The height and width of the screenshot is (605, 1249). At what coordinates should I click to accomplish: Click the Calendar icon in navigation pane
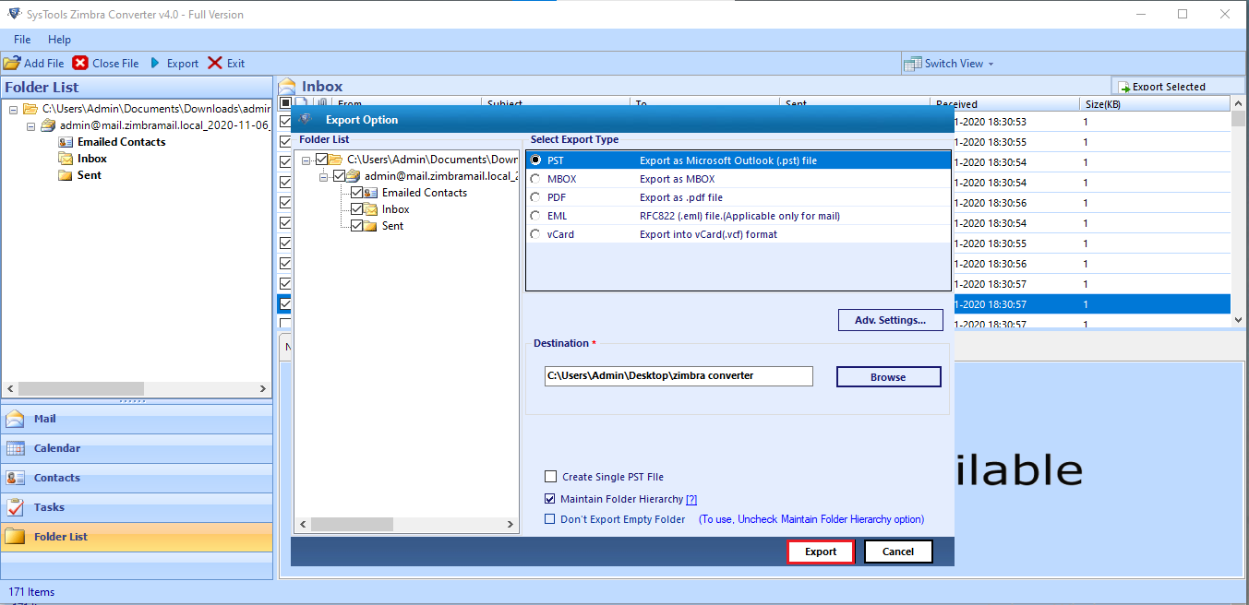coord(16,448)
